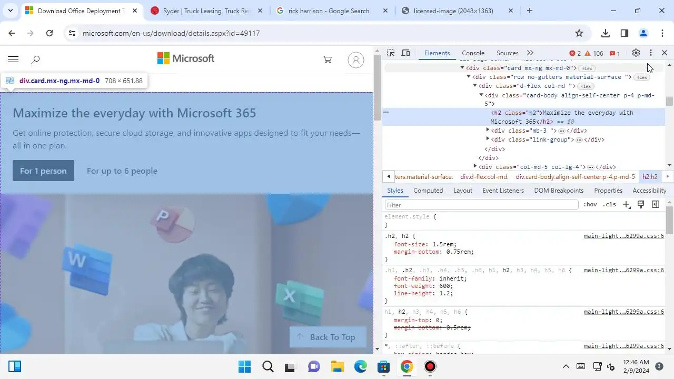
Task: Open a new browser tab
Action: (530, 11)
